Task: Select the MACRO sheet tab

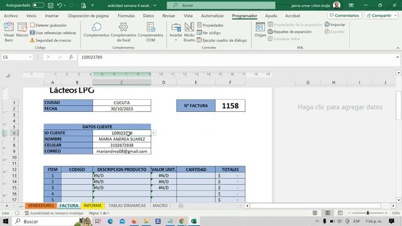Action: 160,205
